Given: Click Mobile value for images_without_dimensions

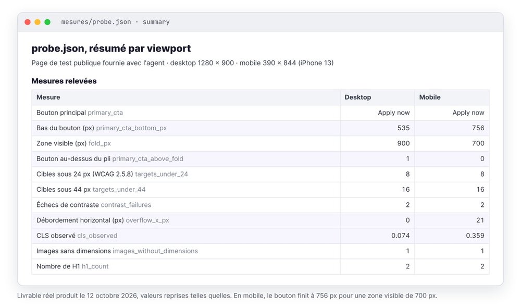Looking at the screenshot, I should click(x=482, y=251).
